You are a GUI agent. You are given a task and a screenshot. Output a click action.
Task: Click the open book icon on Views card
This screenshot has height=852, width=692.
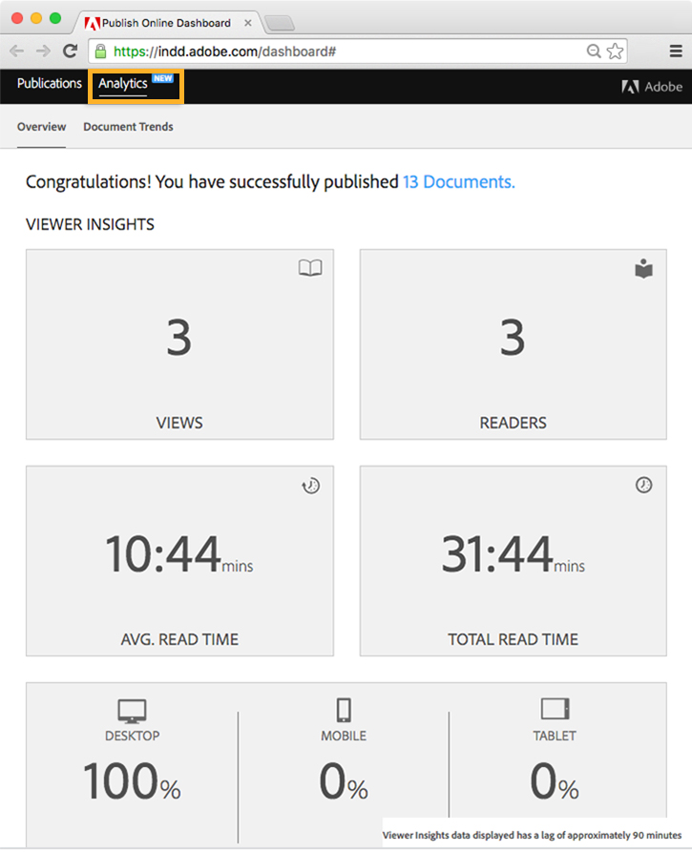point(310,269)
